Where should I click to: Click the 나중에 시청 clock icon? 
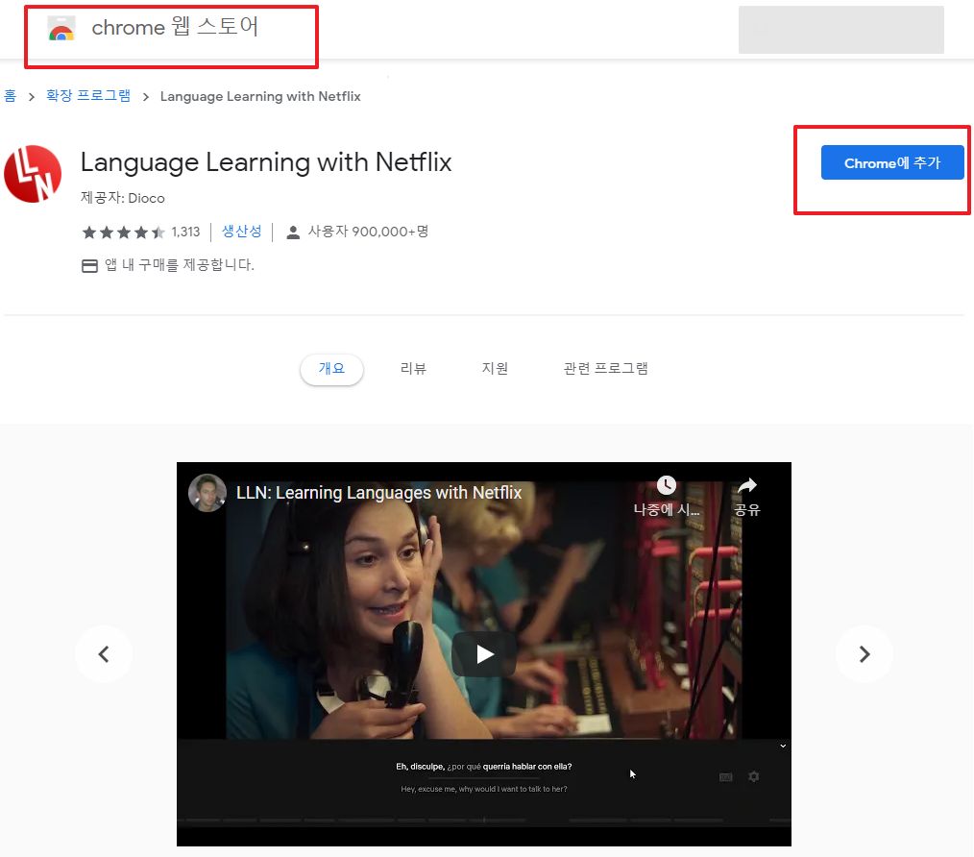[x=667, y=485]
